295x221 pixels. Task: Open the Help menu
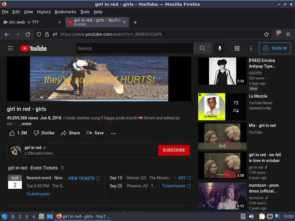pos(98,12)
